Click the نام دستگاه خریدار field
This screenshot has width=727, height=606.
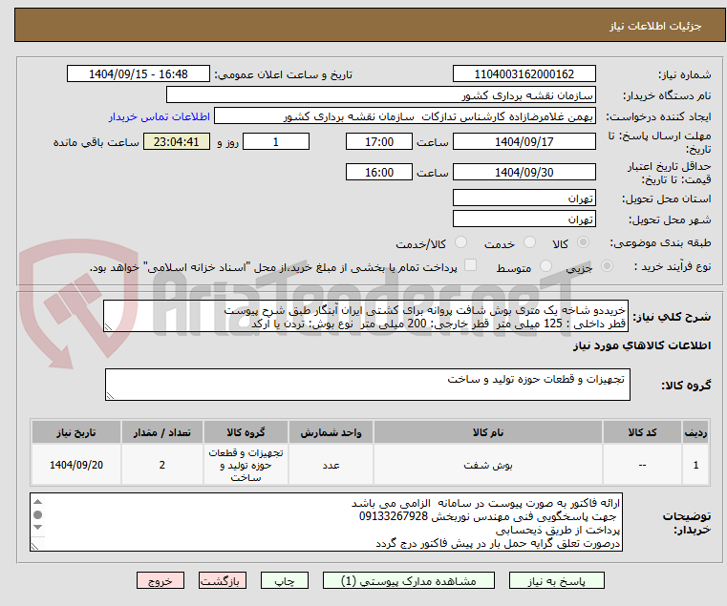point(381,95)
